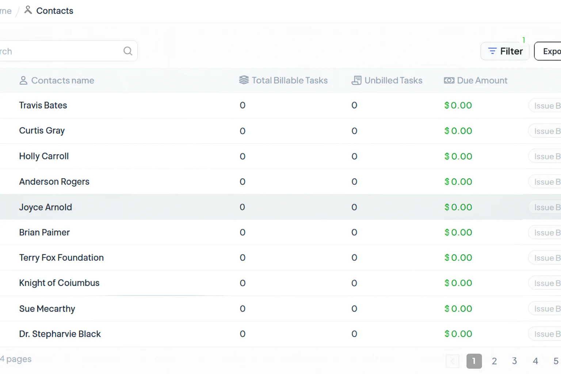
Task: Click the Contacts name column person icon
Action: 23,80
